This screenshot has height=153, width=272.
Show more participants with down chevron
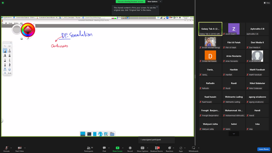click(x=234, y=134)
